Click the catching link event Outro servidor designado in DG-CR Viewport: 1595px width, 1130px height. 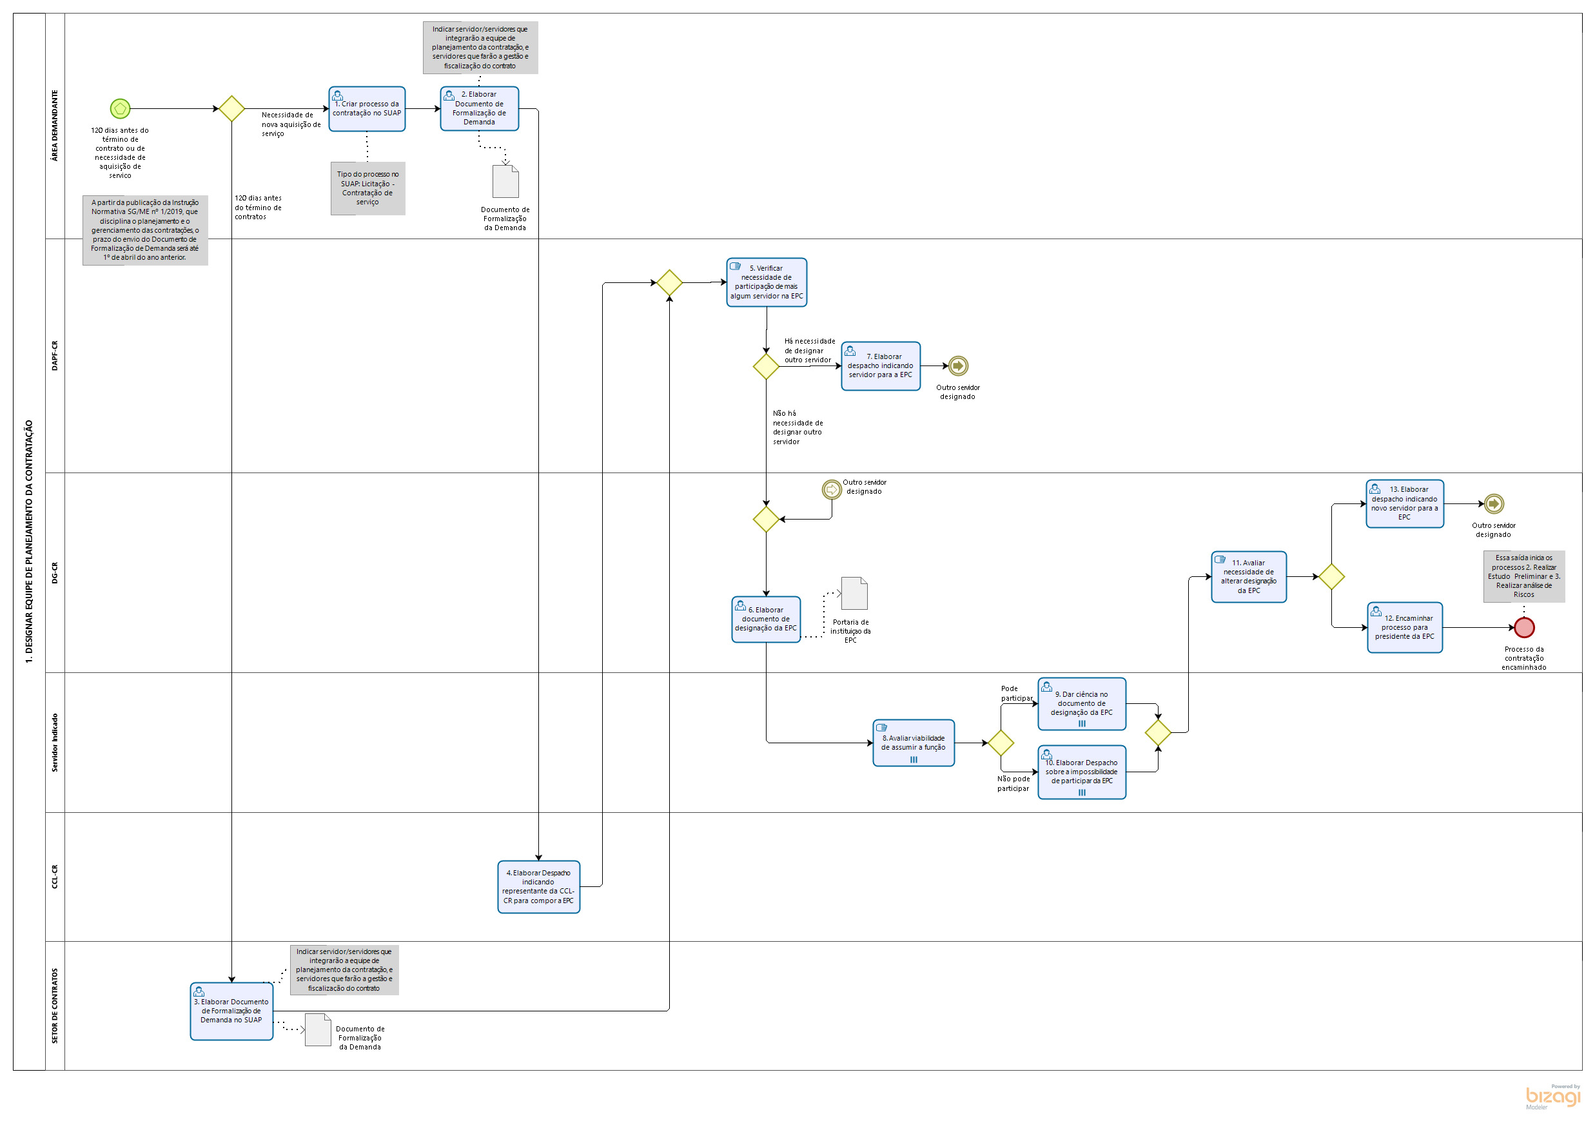coord(831,490)
